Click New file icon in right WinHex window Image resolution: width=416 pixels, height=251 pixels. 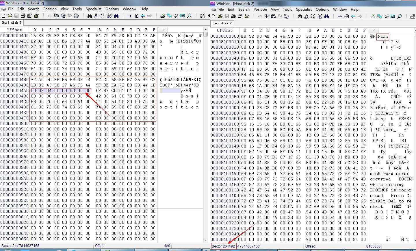point(213,16)
